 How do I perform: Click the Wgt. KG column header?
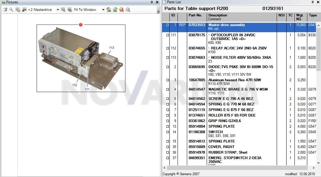pyautogui.click(x=301, y=17)
